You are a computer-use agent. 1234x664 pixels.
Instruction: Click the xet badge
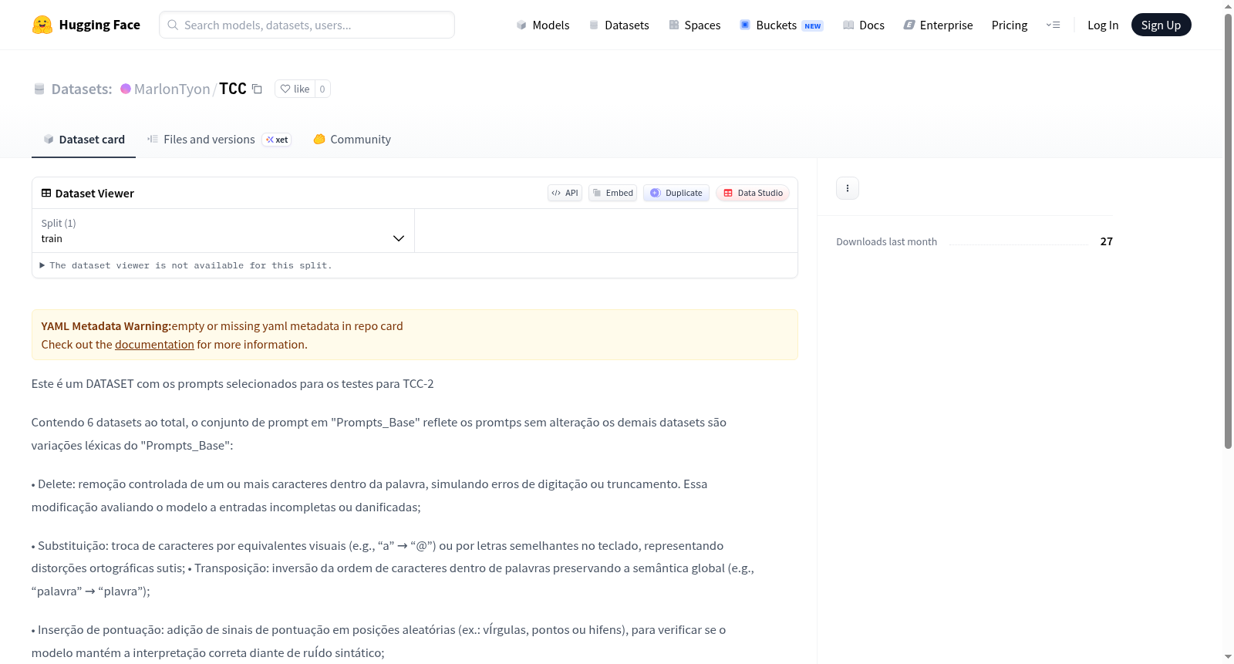point(277,140)
